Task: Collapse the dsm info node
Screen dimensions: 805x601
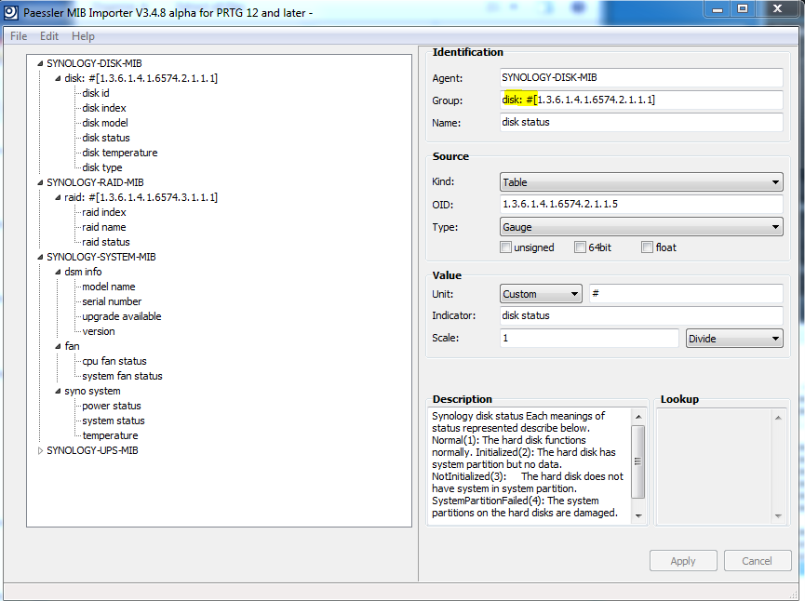Action: [58, 272]
